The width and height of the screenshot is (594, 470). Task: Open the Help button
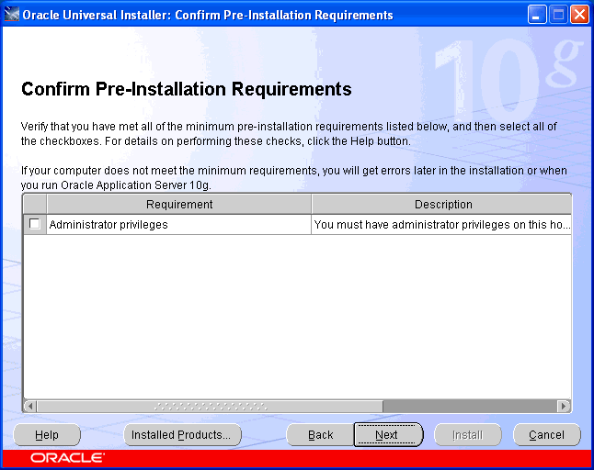(x=47, y=435)
